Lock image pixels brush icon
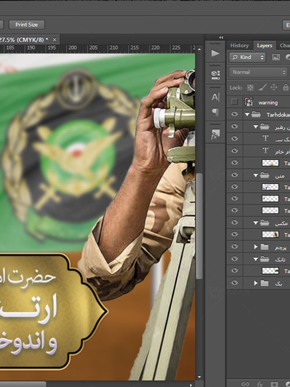The width and height of the screenshot is (290, 387). click(x=262, y=88)
